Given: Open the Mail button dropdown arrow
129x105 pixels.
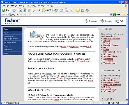Looking at the screenshot, I should 64,10.
